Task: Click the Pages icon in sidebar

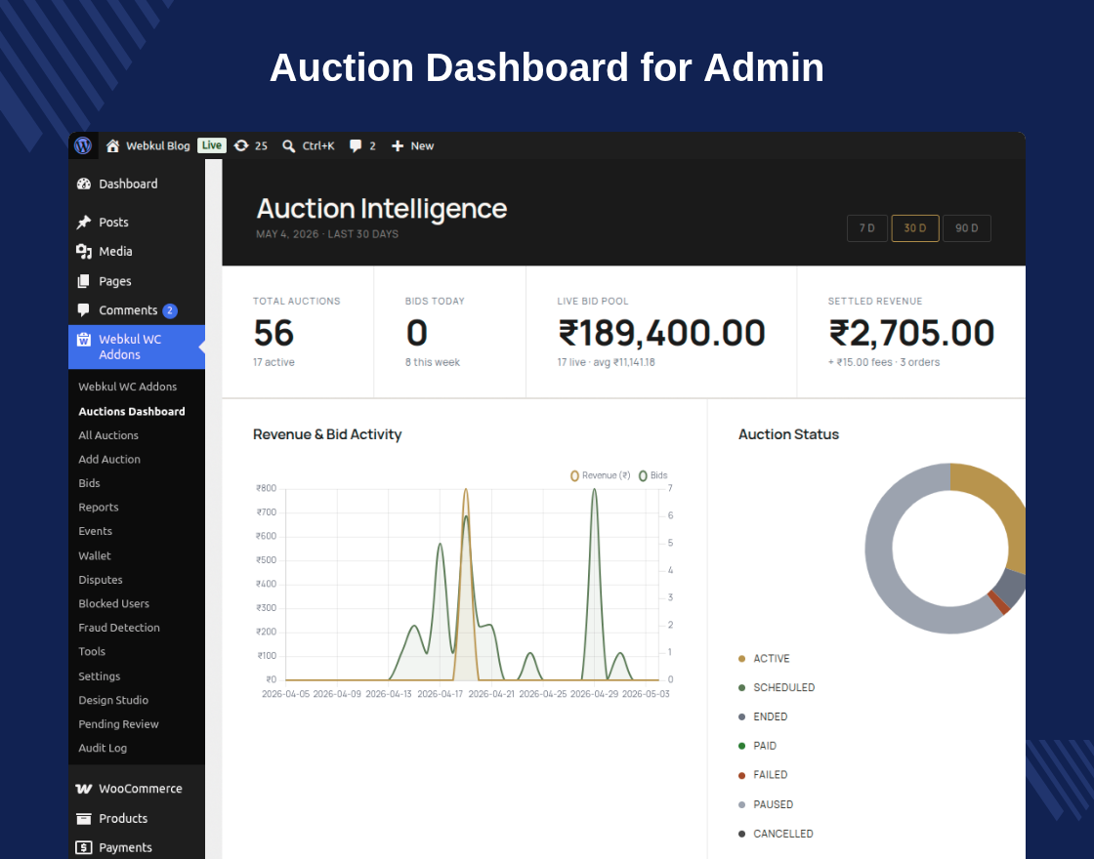Action: [x=84, y=281]
